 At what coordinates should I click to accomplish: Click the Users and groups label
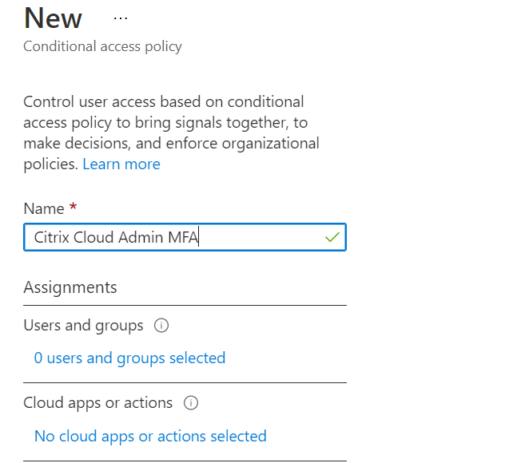[83, 326]
